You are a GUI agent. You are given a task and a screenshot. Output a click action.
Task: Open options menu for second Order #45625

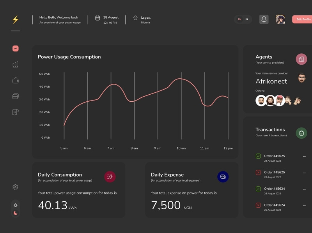click(305, 173)
